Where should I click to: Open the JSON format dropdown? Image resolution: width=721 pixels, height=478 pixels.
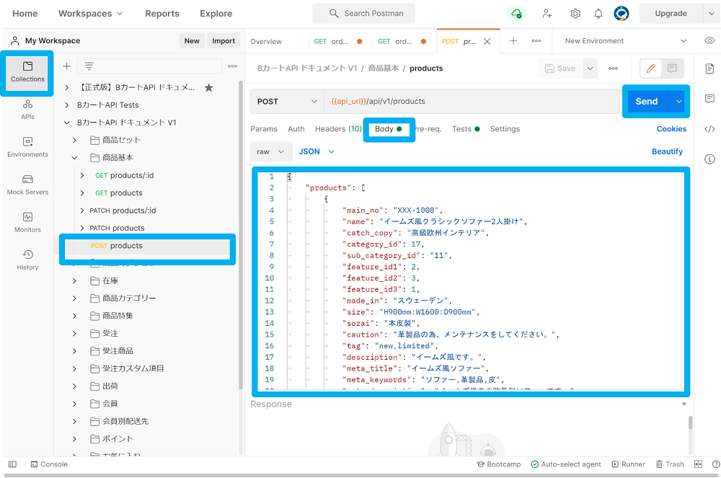pos(317,151)
